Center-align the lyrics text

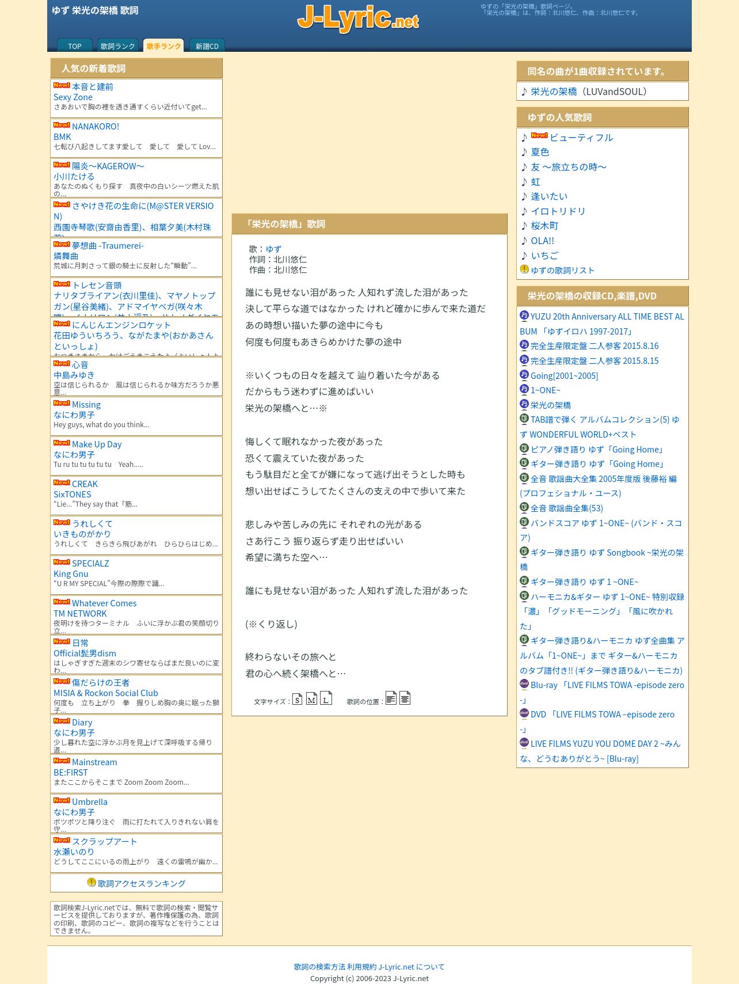coord(405,698)
